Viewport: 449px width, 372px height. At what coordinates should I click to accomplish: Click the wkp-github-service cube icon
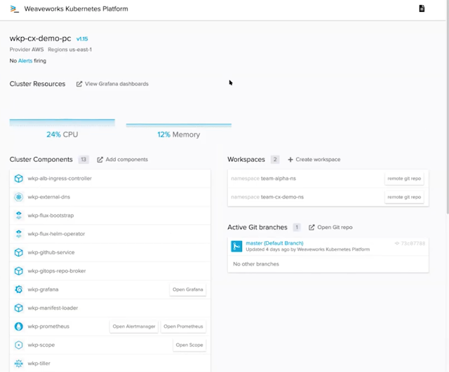(x=19, y=252)
